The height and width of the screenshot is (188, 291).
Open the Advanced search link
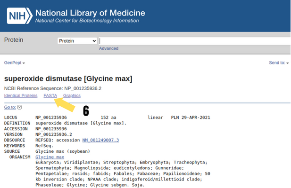pyautogui.click(x=108, y=48)
